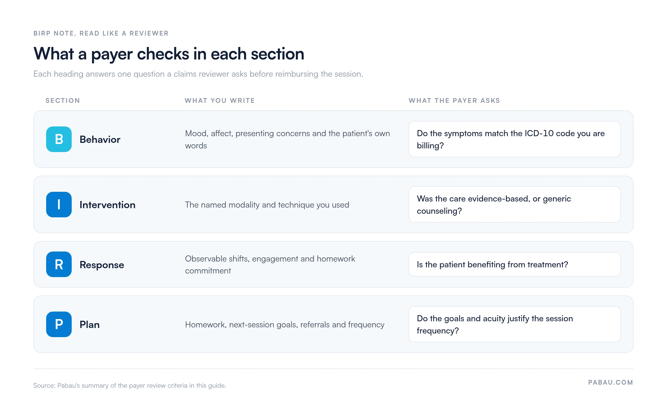Click the Response section label
Viewport: 667px width, 418px height.
click(x=102, y=265)
